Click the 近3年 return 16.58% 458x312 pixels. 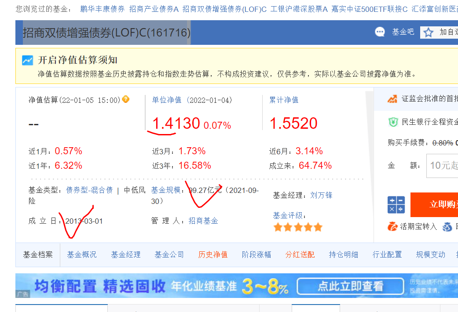[194, 166]
